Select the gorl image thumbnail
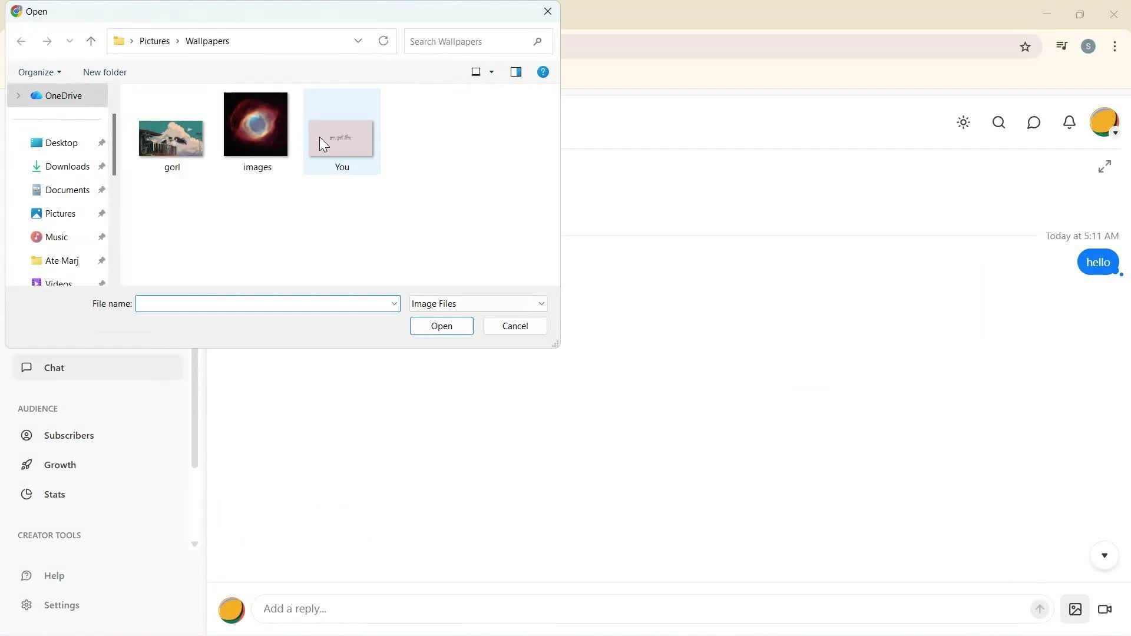Viewport: 1131px width, 636px height. [171, 138]
